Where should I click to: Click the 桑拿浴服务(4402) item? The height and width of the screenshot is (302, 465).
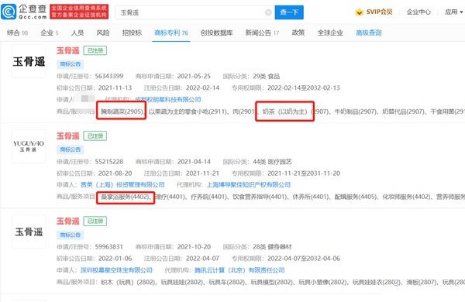(125, 197)
